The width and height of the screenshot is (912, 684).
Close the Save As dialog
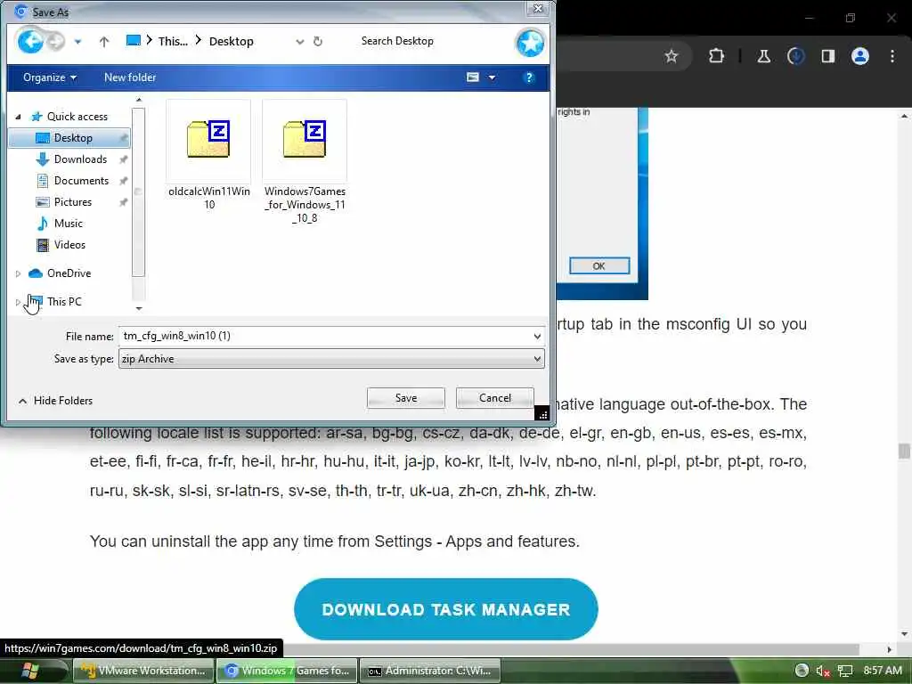tap(538, 9)
